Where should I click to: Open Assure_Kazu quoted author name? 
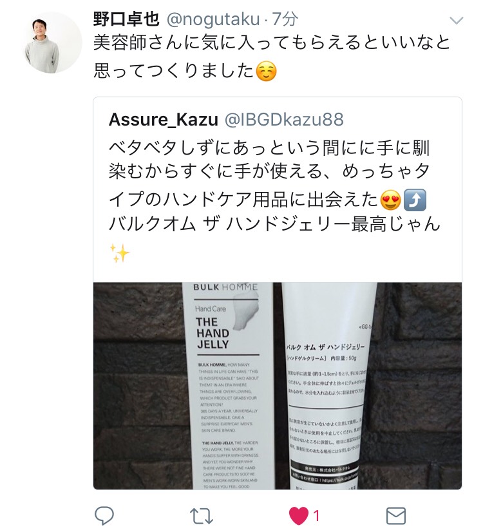click(x=163, y=120)
